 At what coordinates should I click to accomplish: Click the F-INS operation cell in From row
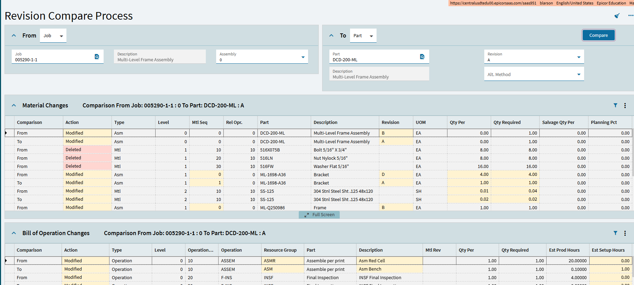pos(240,277)
